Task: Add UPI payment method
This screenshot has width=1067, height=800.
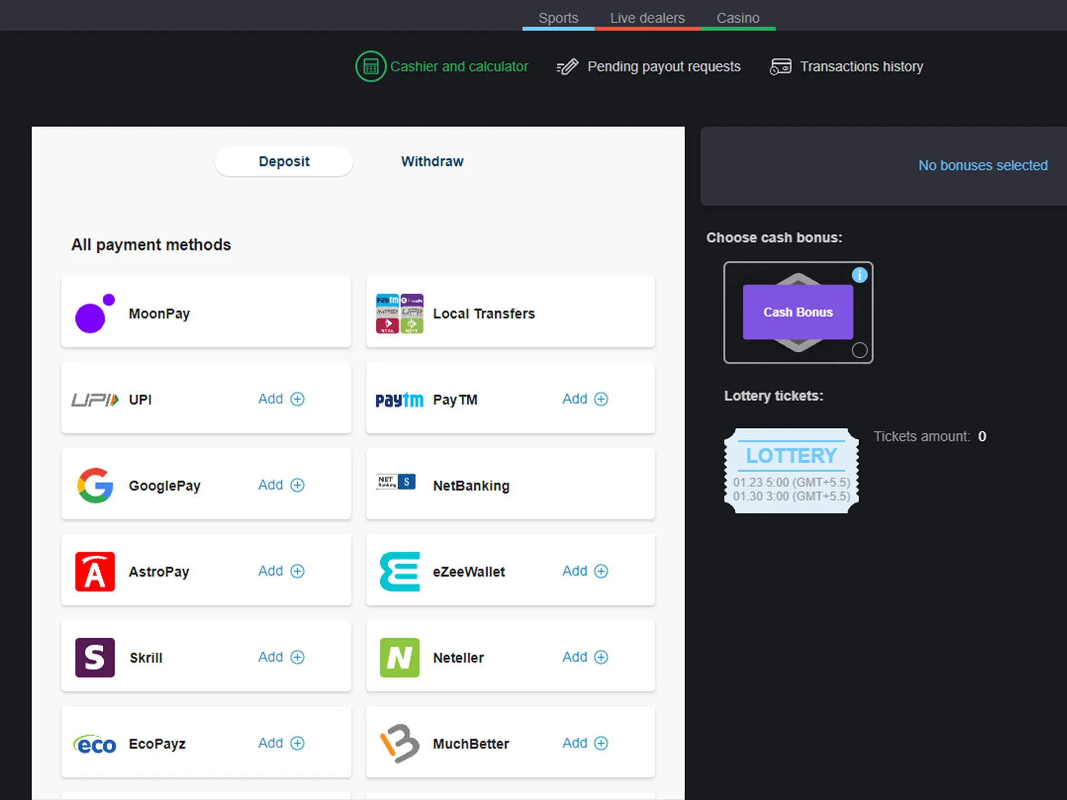Action: click(281, 399)
